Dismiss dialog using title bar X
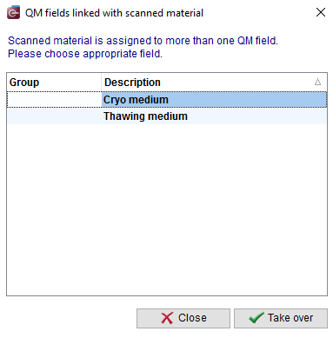 [x=321, y=12]
